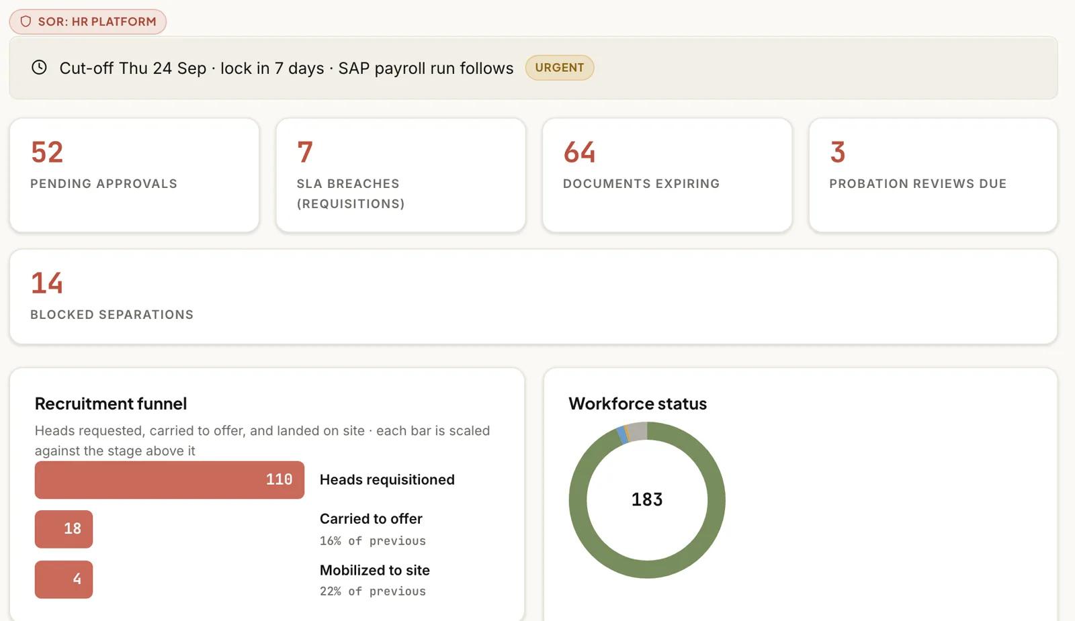Image resolution: width=1075 pixels, height=621 pixels.
Task: Click the 'Mobilized to site' label
Action: coord(375,570)
